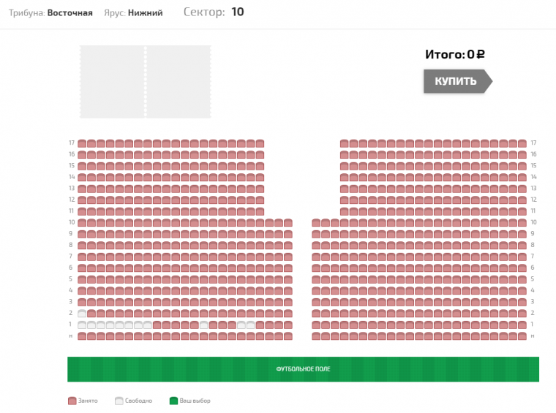Pick the second free seat from left in row 1
The width and height of the screenshot is (556, 413).
click(91, 325)
